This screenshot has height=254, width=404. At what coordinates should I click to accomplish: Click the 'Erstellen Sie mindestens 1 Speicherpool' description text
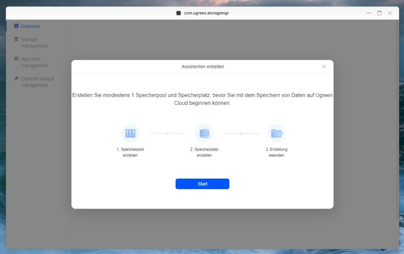[x=202, y=99]
